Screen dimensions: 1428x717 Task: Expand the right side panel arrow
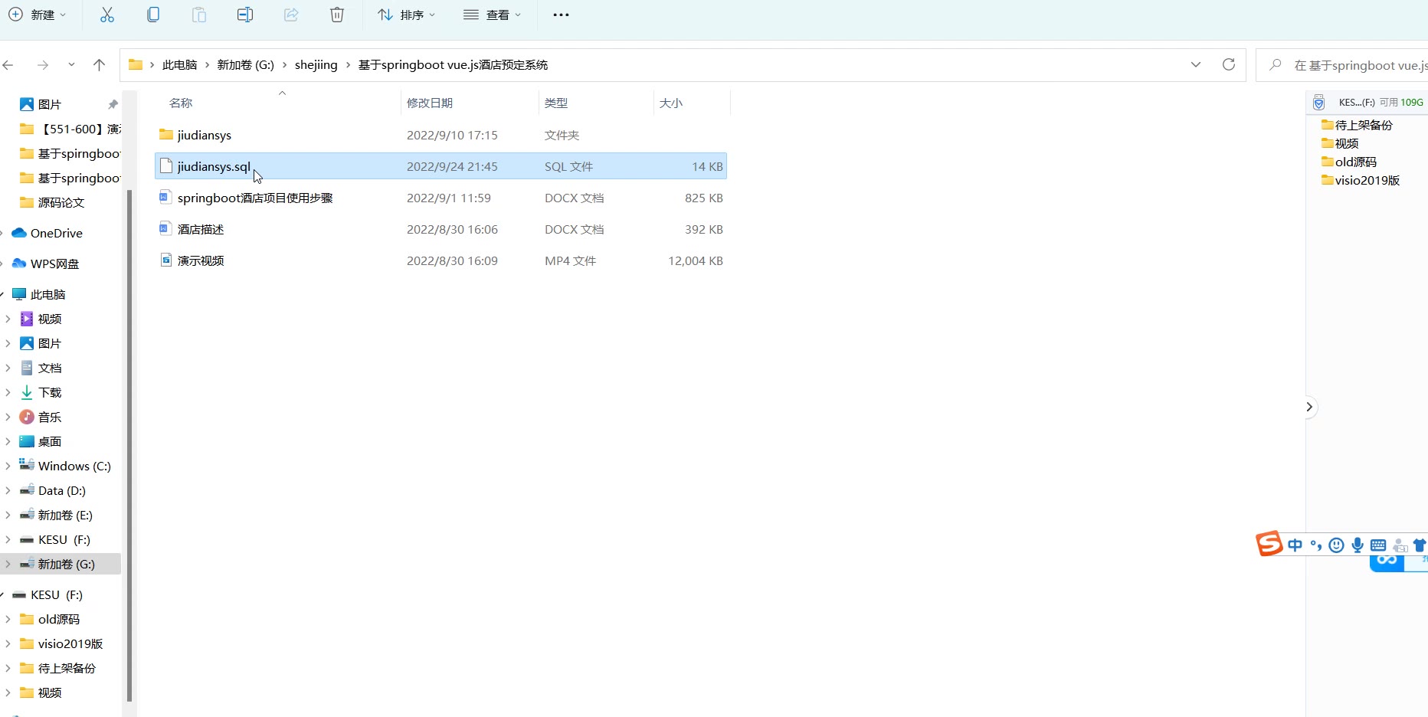[1309, 407]
